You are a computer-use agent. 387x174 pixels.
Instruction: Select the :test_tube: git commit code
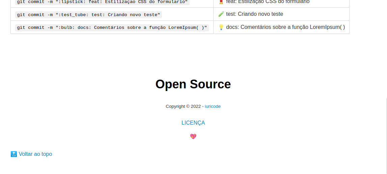pos(88,15)
